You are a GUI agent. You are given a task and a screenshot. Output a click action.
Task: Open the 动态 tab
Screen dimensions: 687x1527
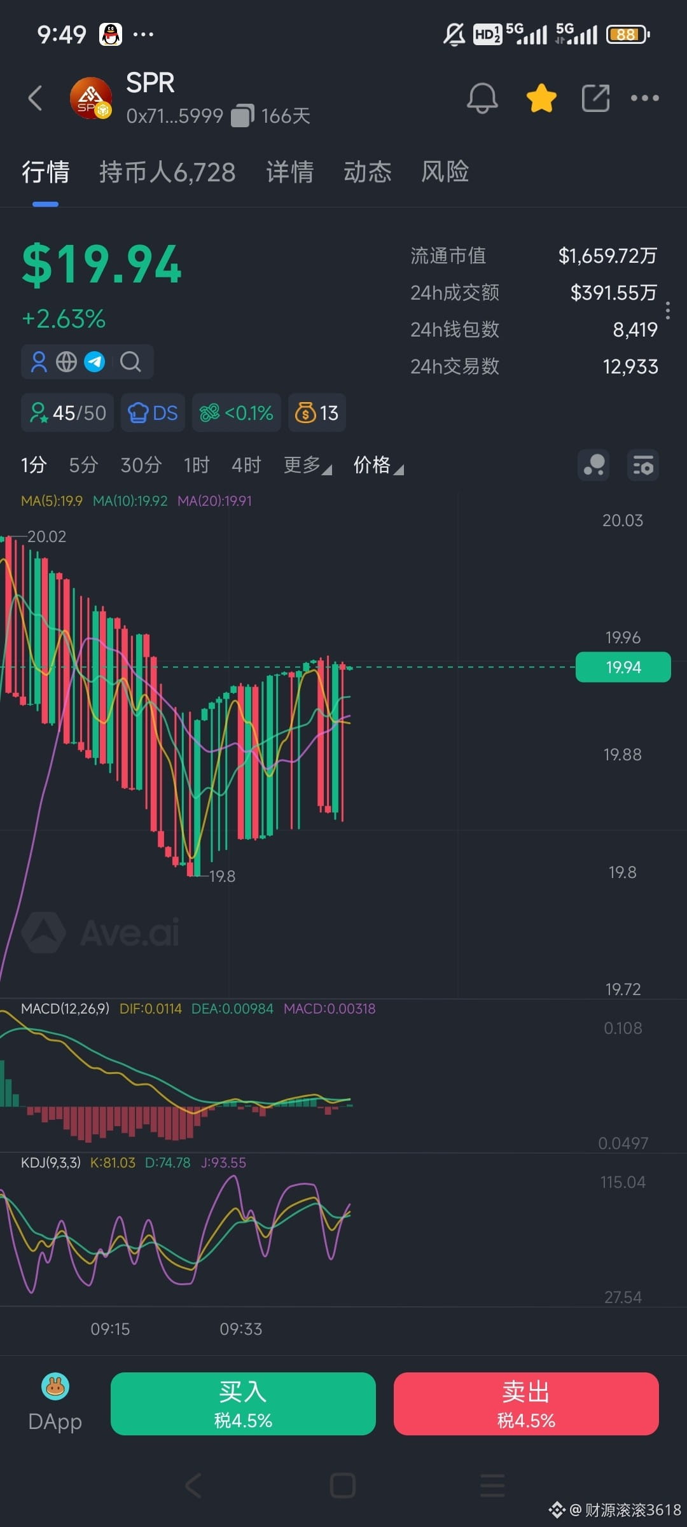tap(367, 172)
